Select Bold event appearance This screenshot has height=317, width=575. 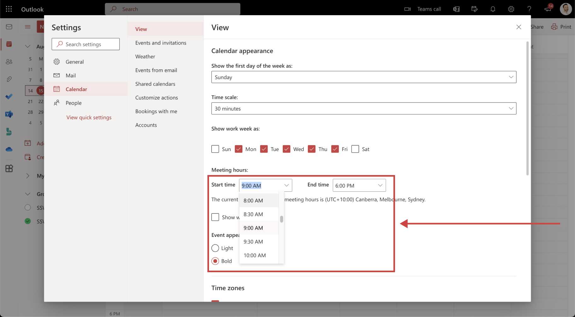[x=215, y=261]
